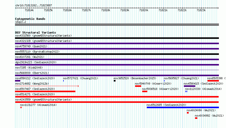Open nsv6580615 (Sedlazeck2020) label
The width and height of the screenshot is (226, 128).
(203, 84)
